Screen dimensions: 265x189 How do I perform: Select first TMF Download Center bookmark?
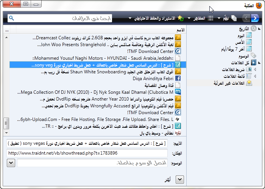tap(98, 51)
